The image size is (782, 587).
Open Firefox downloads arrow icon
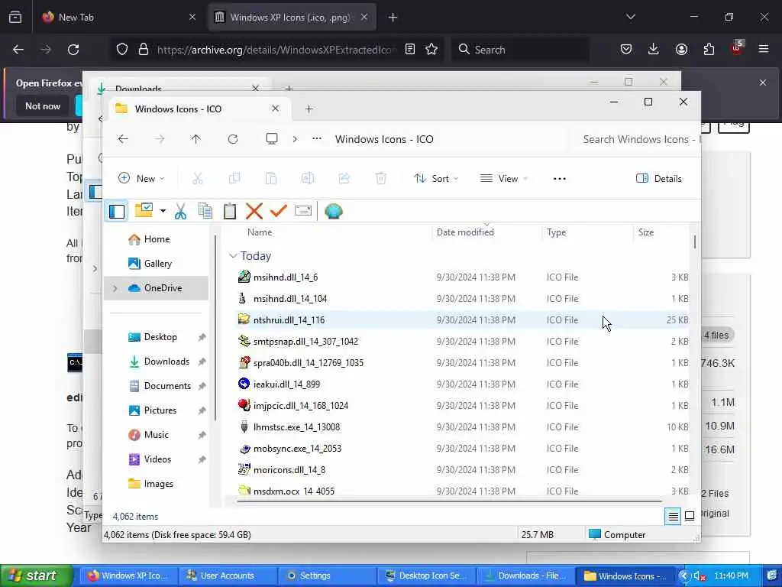(654, 49)
